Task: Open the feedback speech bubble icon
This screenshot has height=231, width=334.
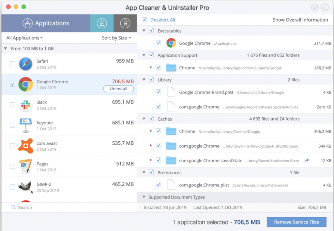Action: pos(314,7)
